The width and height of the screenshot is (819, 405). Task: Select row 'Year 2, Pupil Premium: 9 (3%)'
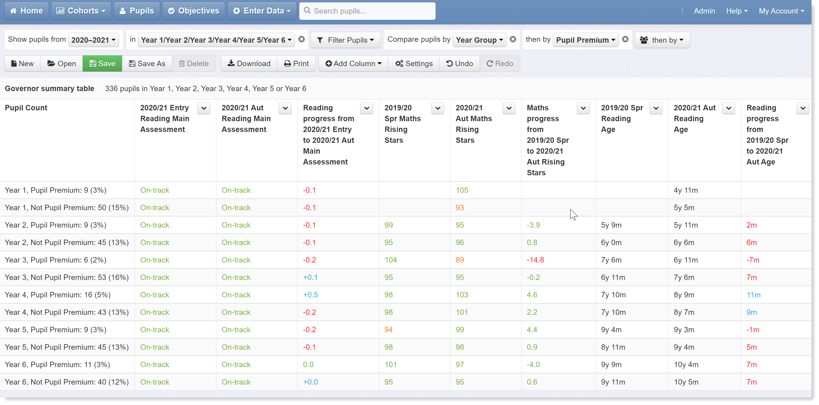(x=406, y=225)
